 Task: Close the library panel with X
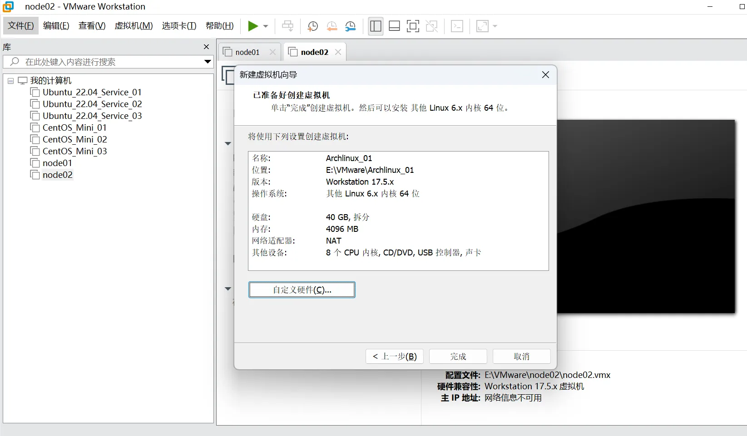pyautogui.click(x=206, y=47)
